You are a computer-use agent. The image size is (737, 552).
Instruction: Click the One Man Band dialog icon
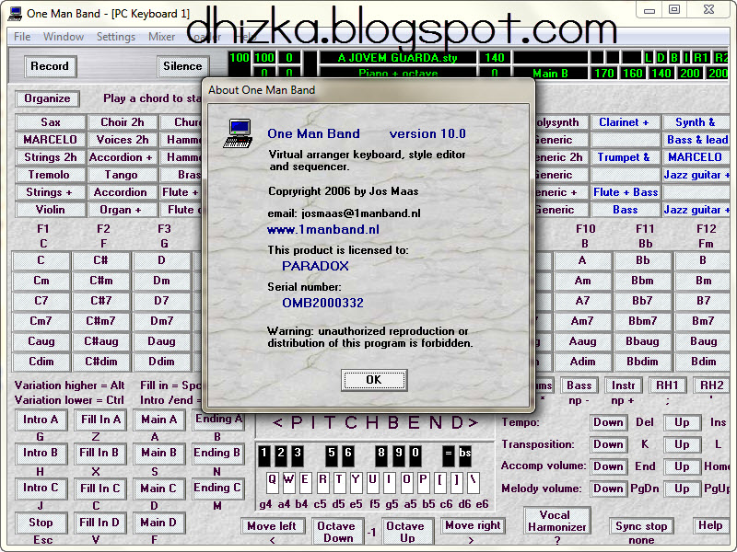click(238, 133)
